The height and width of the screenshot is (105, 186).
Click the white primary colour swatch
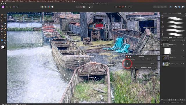pos(3,47)
